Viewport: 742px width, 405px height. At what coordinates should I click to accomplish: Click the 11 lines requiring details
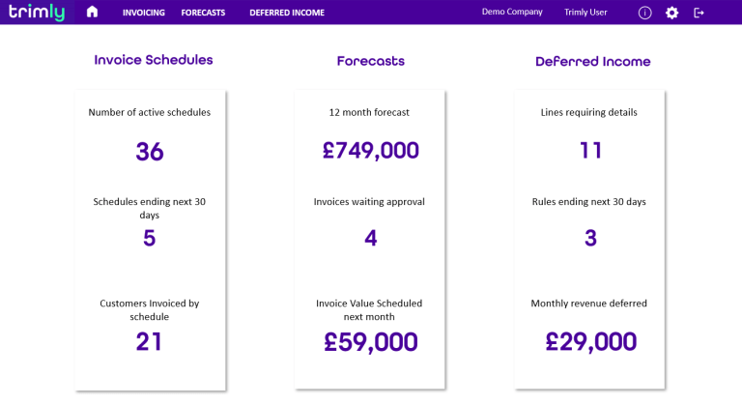[x=590, y=150]
